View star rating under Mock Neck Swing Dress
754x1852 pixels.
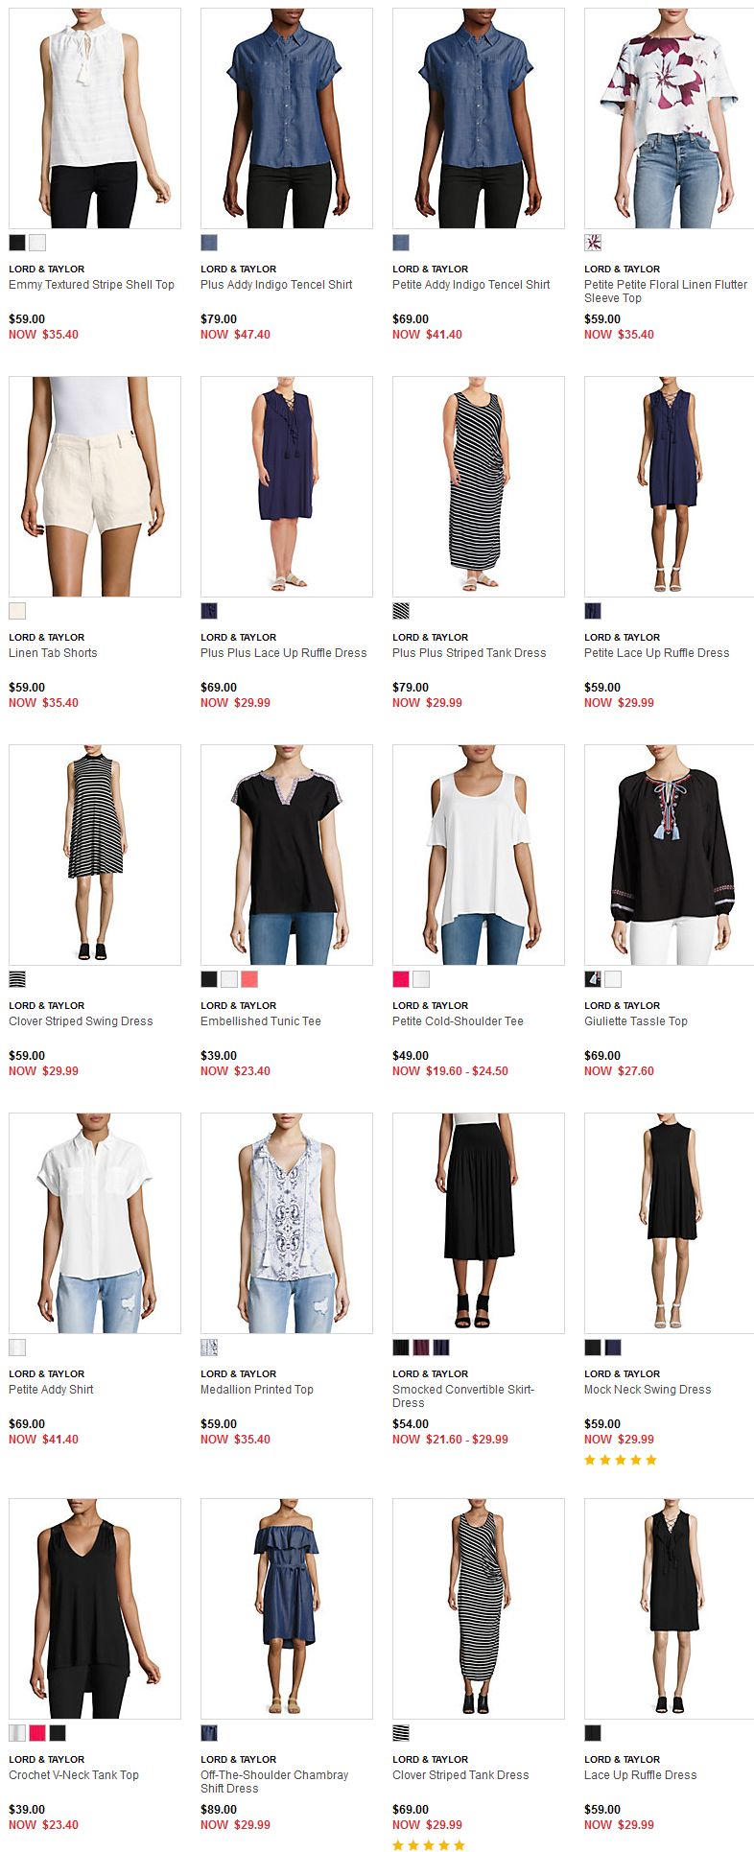pyautogui.click(x=621, y=1460)
